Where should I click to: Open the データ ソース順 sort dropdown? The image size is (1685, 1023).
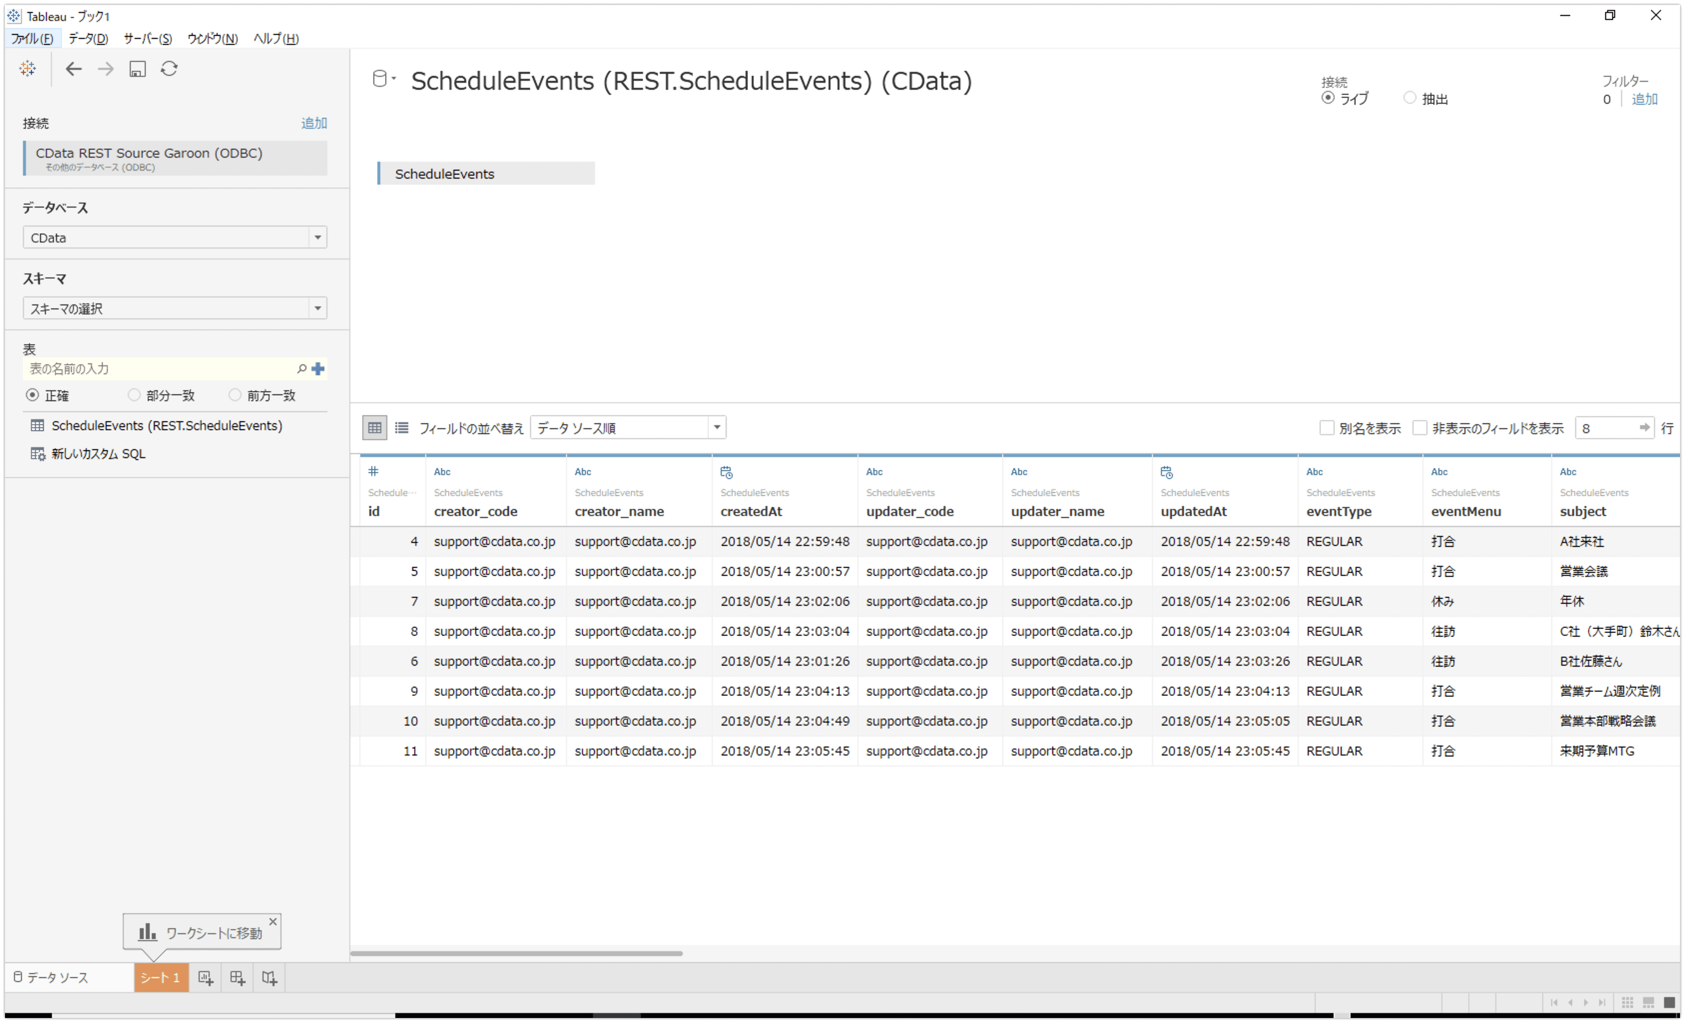[716, 428]
